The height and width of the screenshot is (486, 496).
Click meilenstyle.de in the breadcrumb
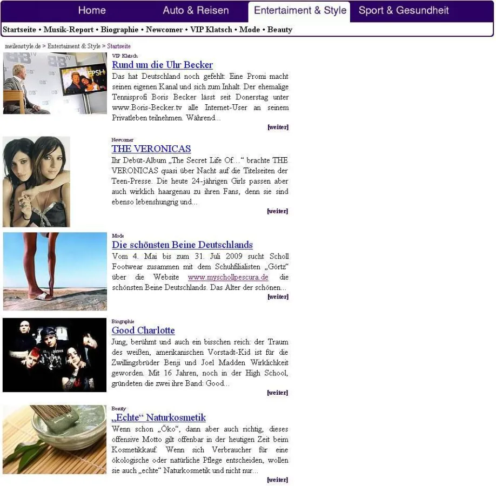(23, 46)
